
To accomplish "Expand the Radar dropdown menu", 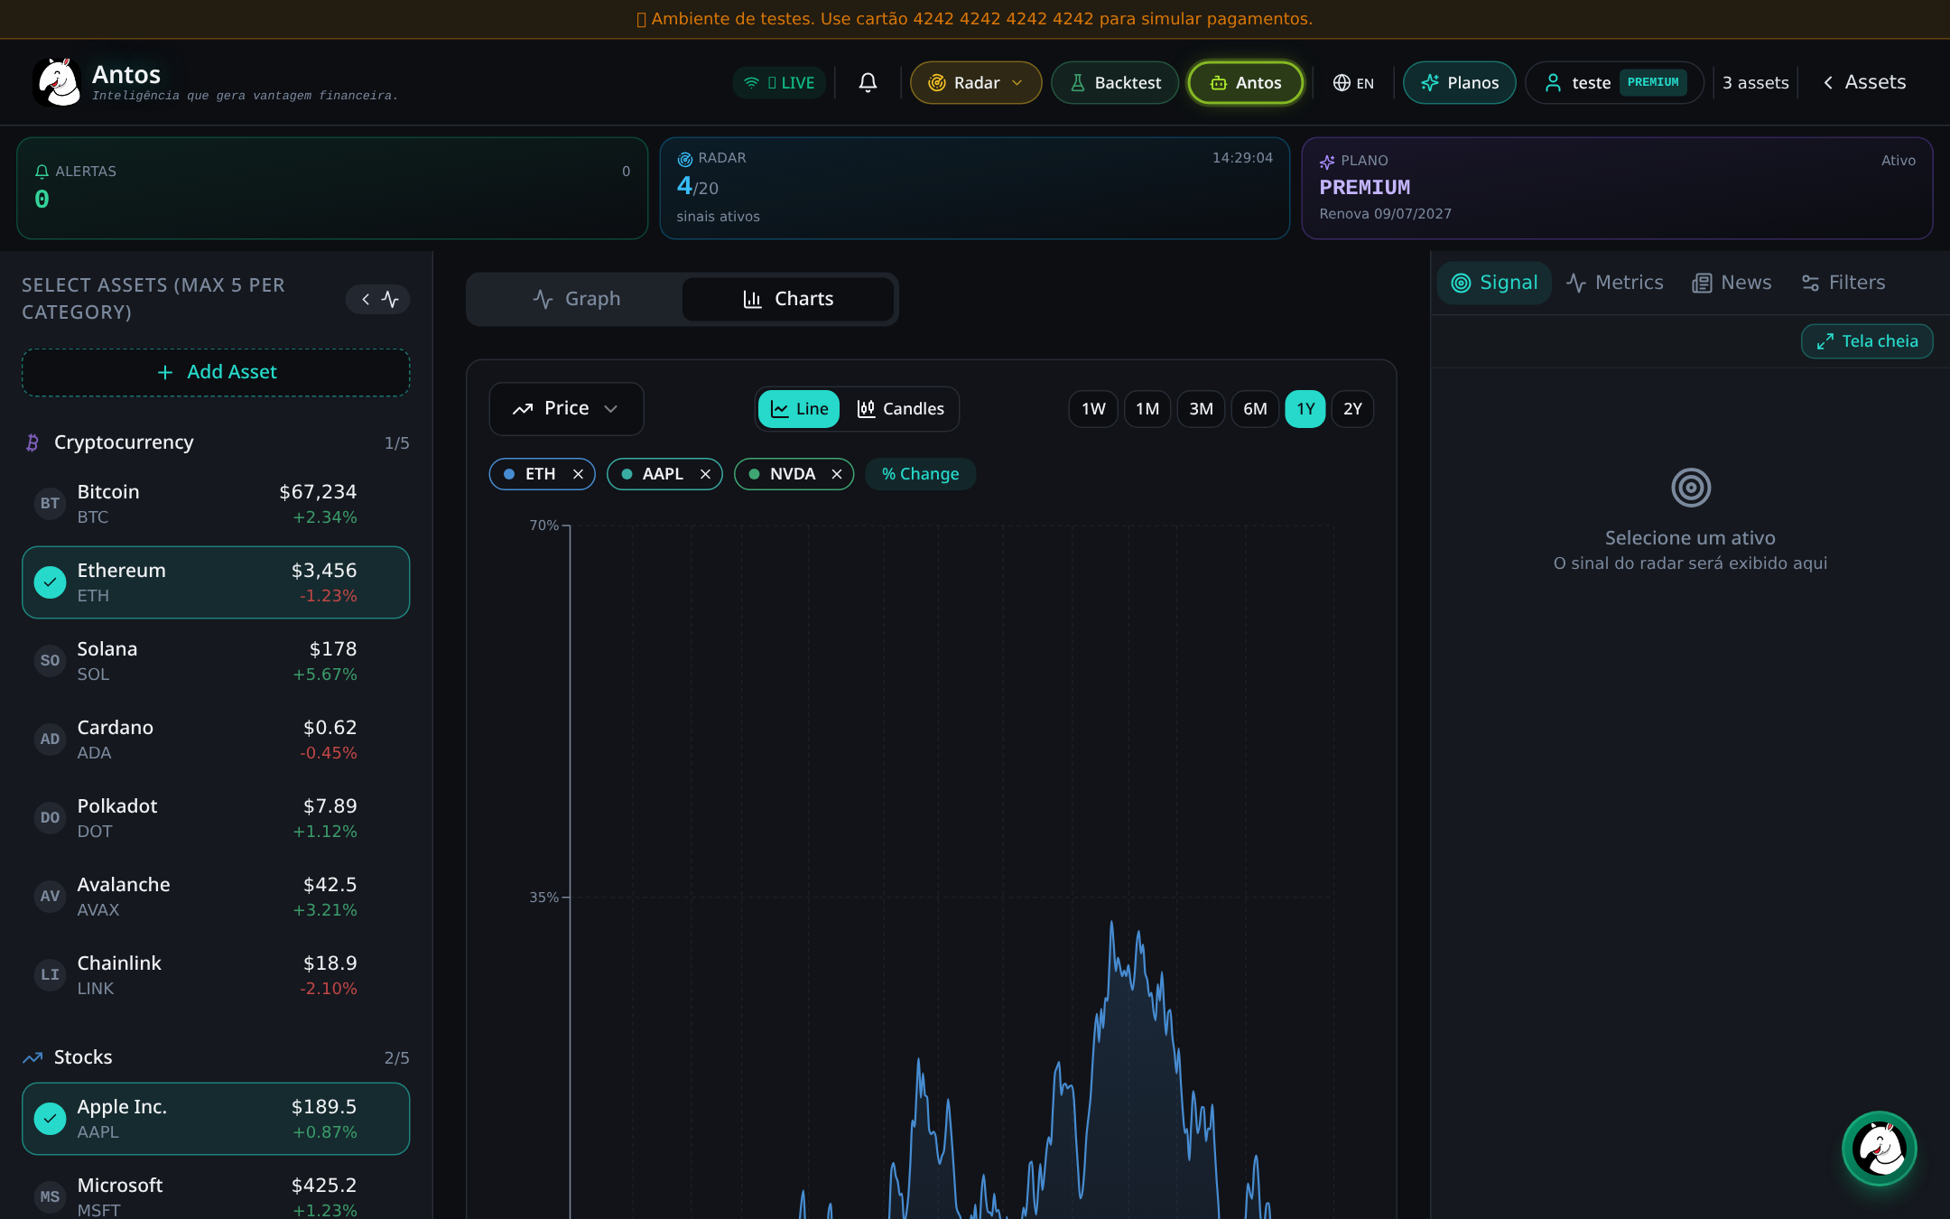I will coord(976,82).
